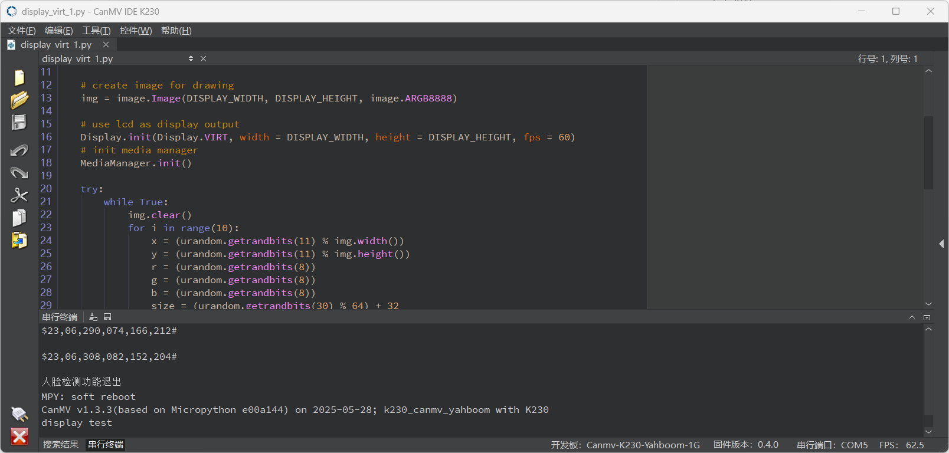Stop the running script with red X
This screenshot has height=453, width=949.
tap(19, 436)
